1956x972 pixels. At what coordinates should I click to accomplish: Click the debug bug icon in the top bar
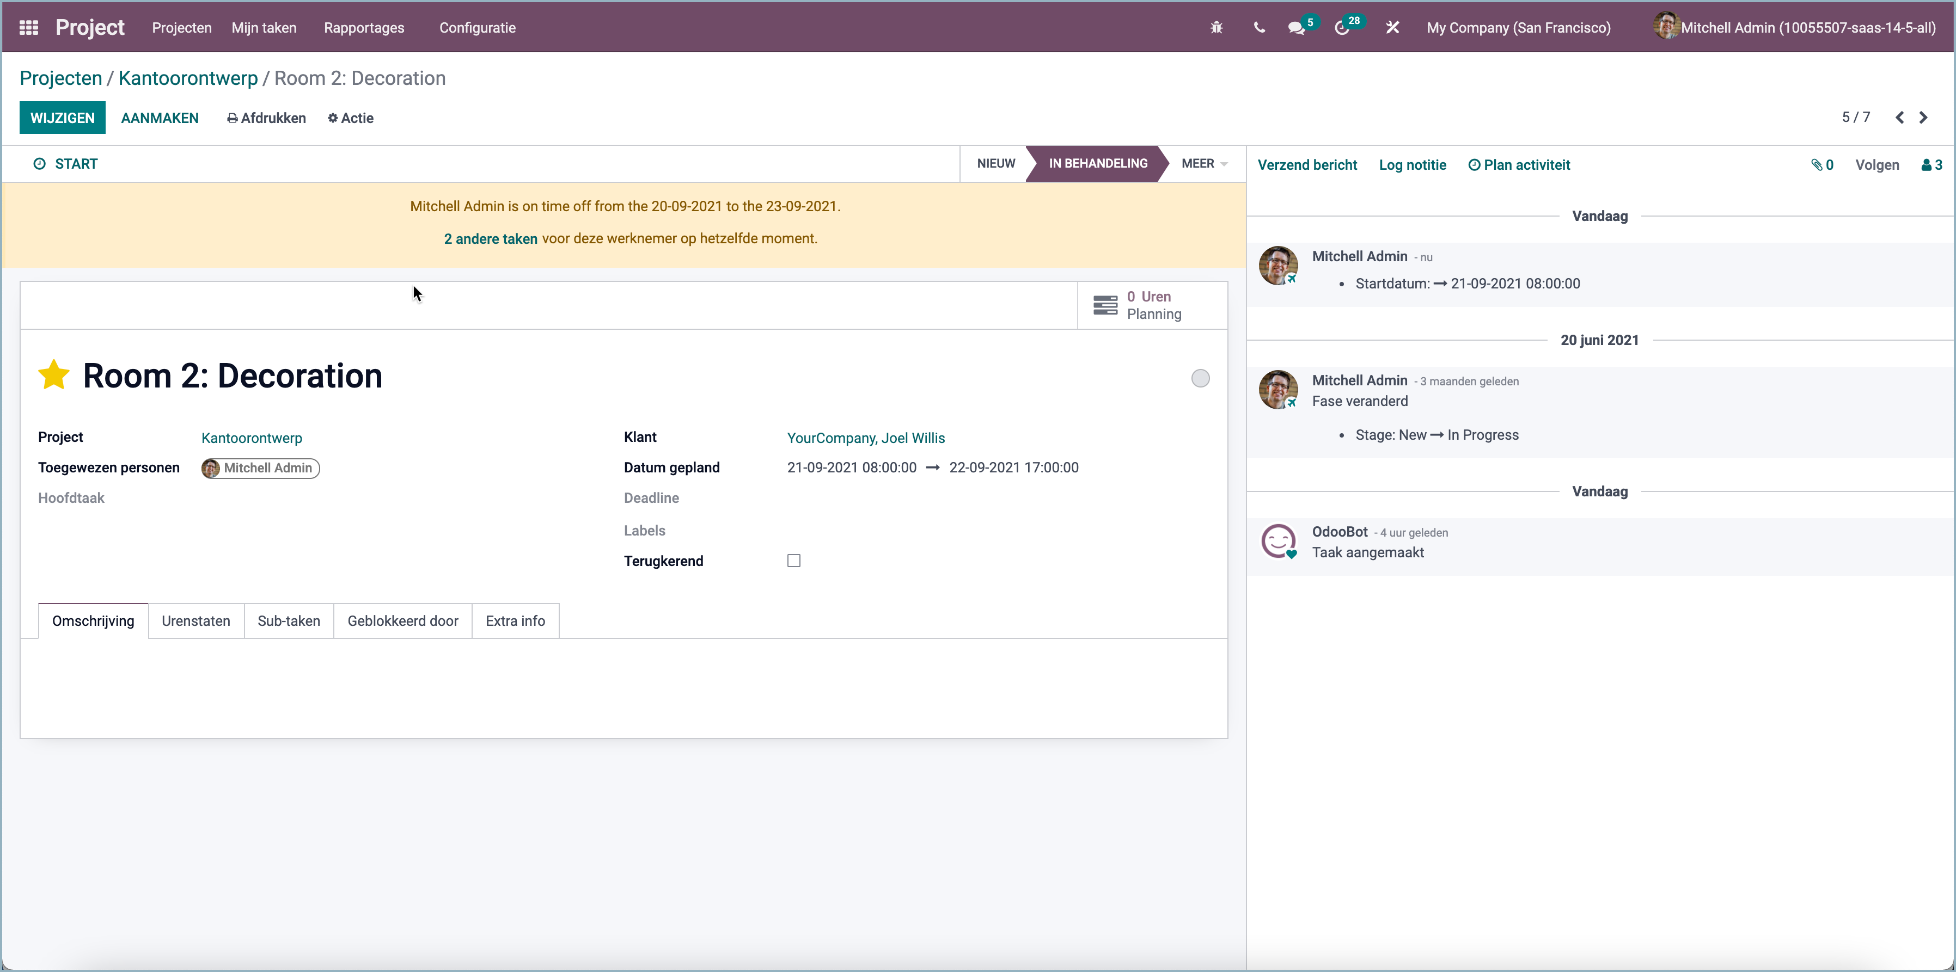[x=1217, y=27]
